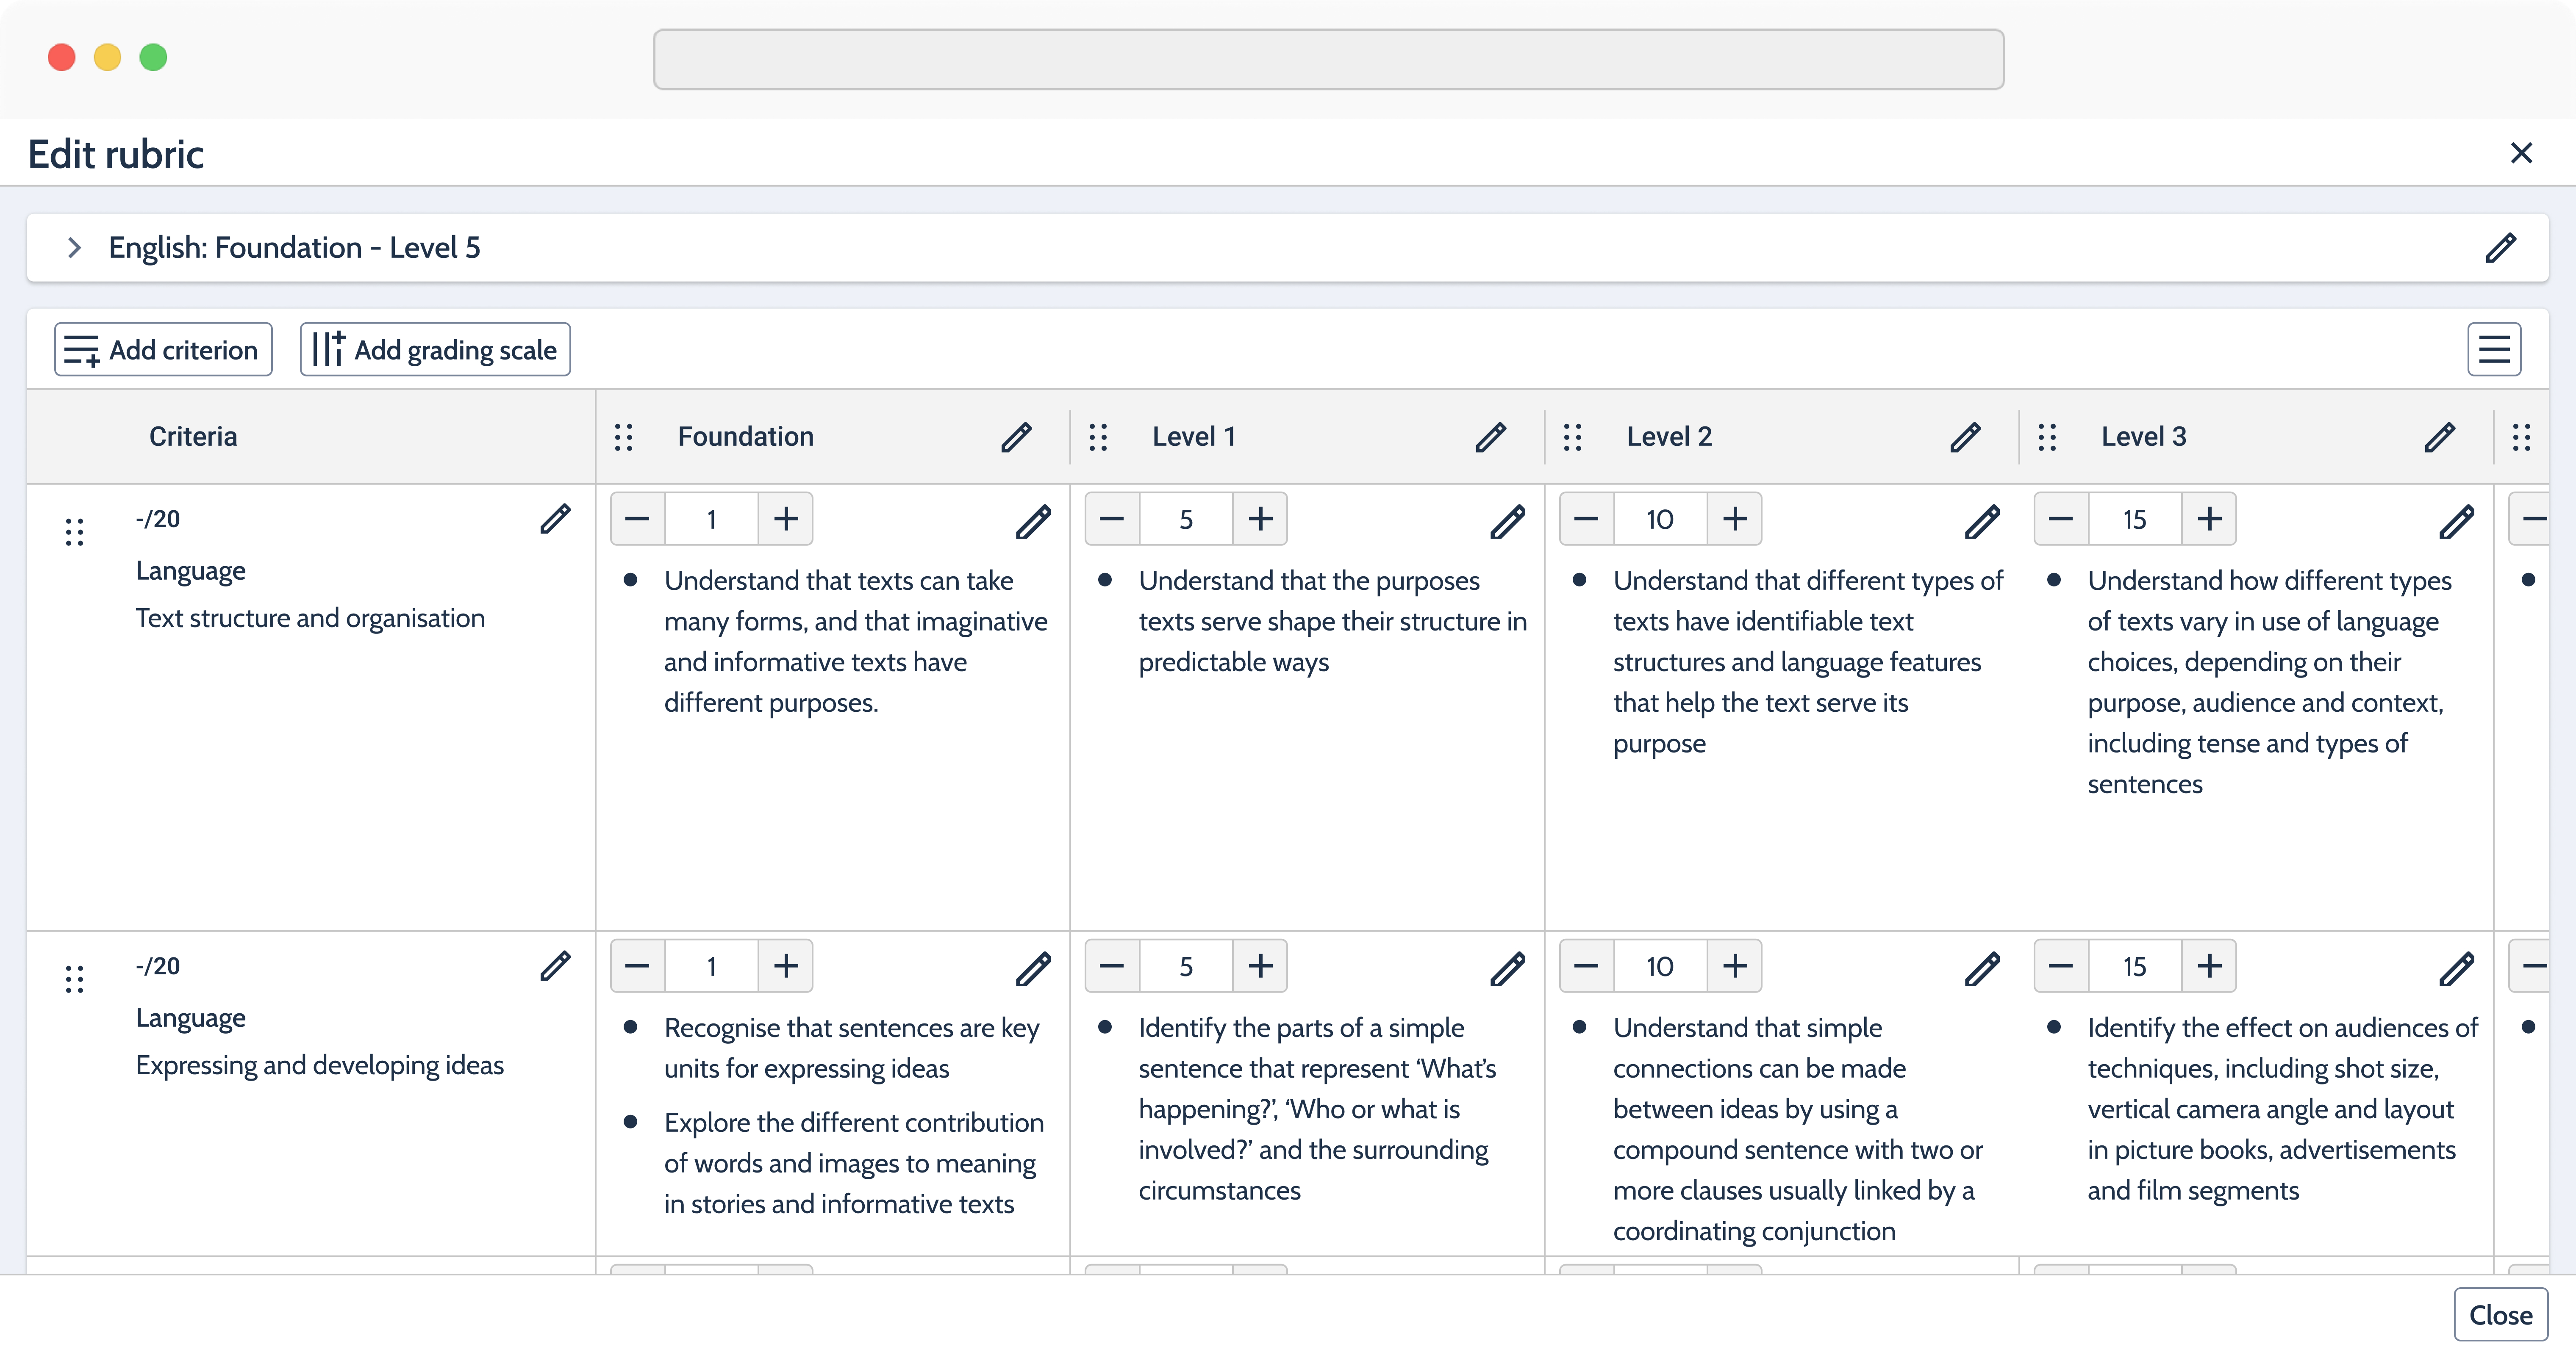Click Foundation score field in Text structure row
This screenshot has width=2576, height=1355.
pyautogui.click(x=712, y=519)
